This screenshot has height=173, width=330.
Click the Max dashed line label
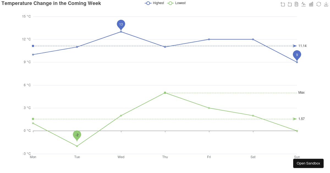point(301,93)
